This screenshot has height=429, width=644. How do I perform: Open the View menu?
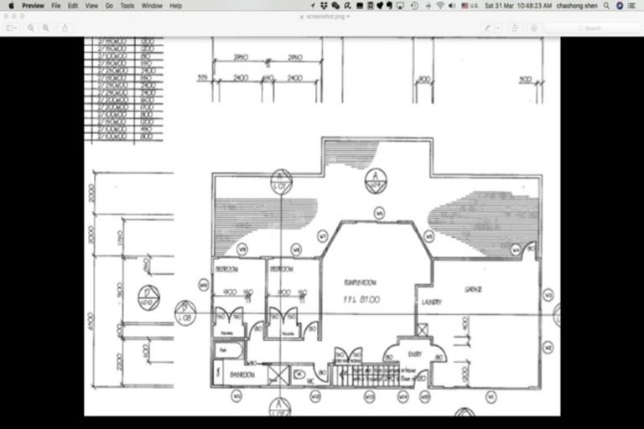91,5
